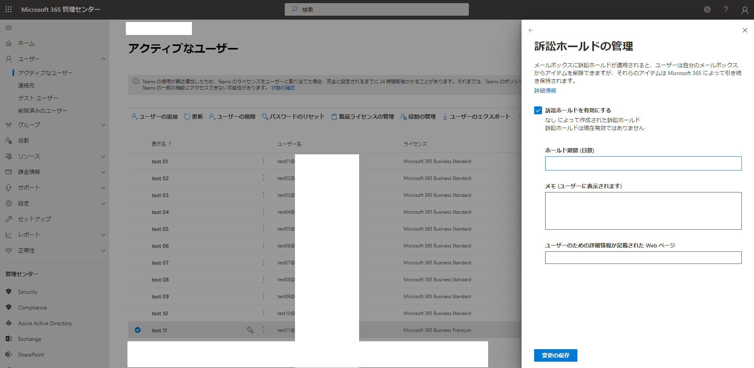This screenshot has width=754, height=368.
Task: Click ユーザーのエクスポート toolbar command
Action: pos(476,117)
